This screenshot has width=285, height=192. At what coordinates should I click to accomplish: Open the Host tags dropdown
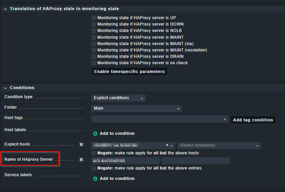tap(160, 119)
